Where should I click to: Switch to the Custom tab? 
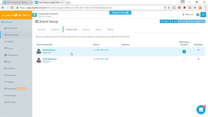pyautogui.click(x=86, y=30)
